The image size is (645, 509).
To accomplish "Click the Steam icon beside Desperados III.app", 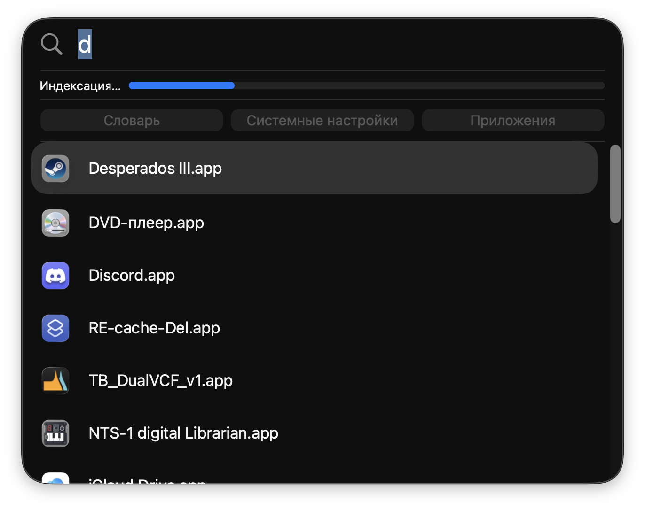I will (x=55, y=168).
